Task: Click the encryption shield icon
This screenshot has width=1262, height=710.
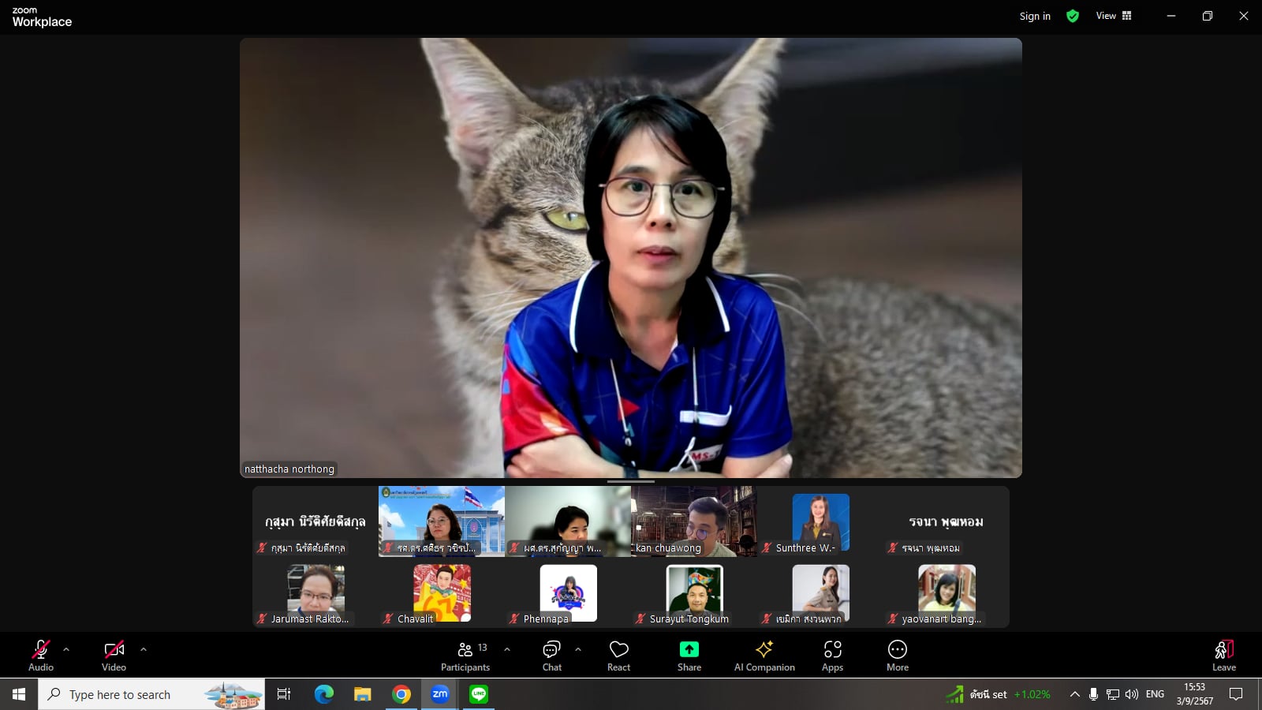Action: click(x=1073, y=16)
